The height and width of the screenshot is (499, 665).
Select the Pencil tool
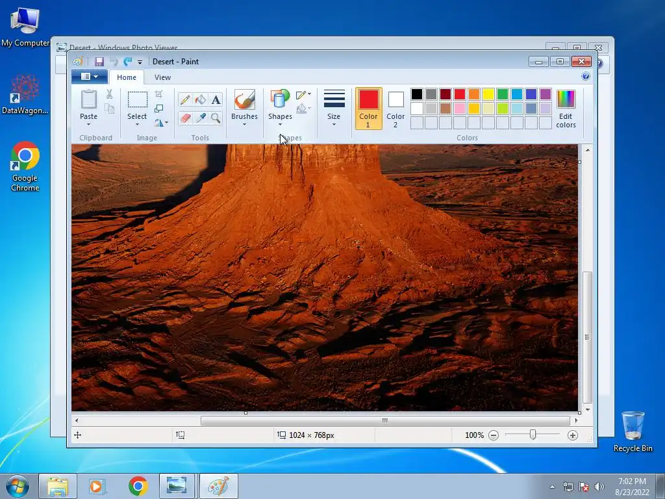pyautogui.click(x=185, y=99)
